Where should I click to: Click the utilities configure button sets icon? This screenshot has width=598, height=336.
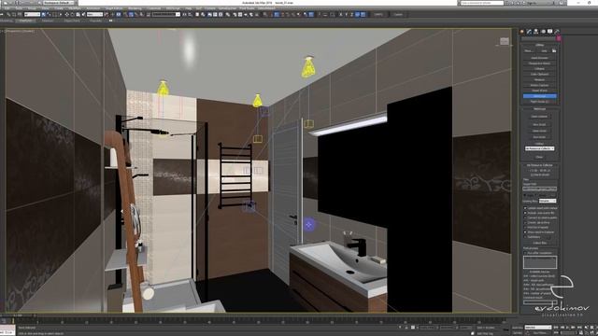554,50
